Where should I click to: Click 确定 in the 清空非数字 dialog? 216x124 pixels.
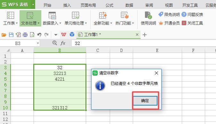coord(145,101)
